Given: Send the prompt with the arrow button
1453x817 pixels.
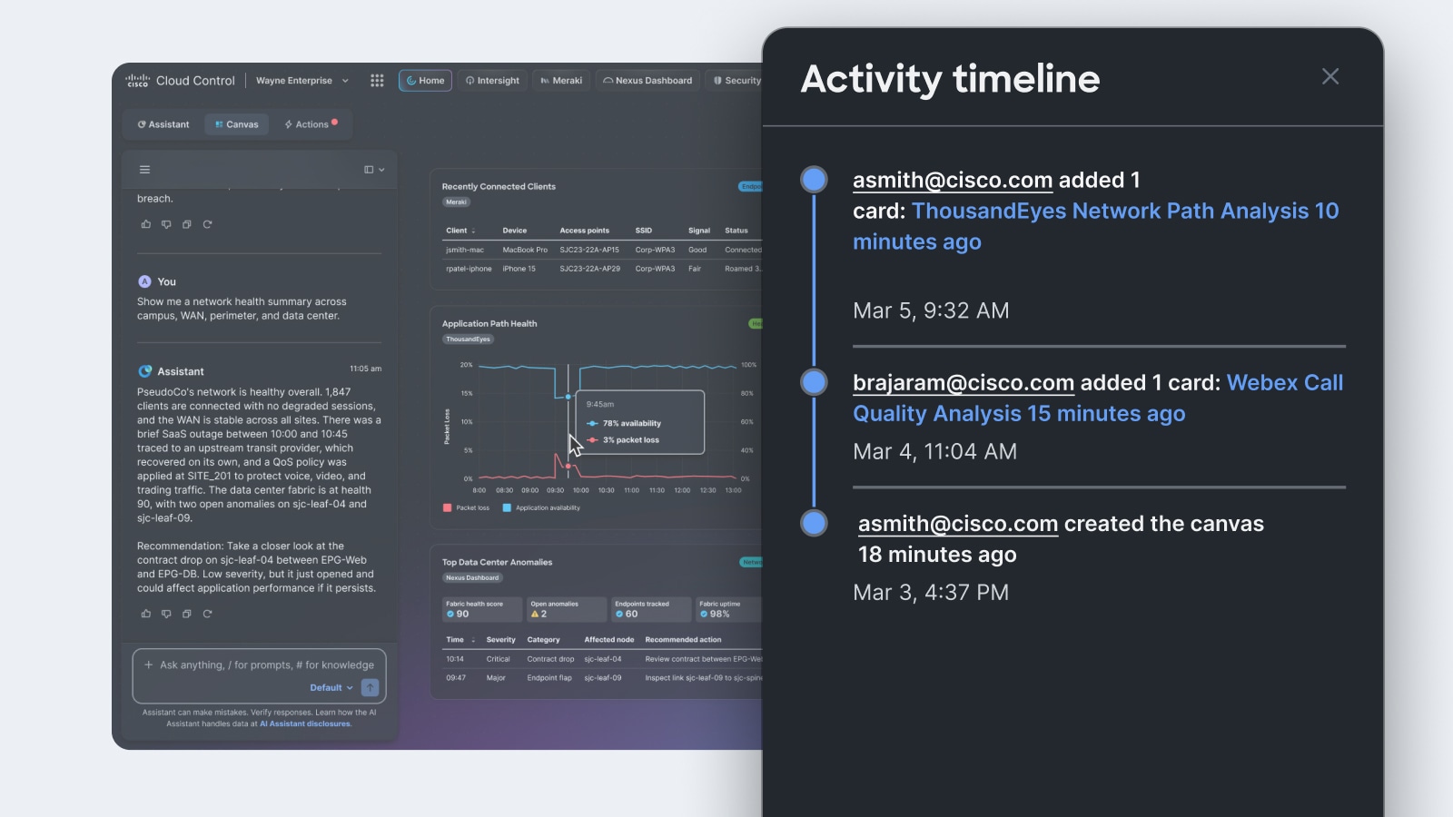Looking at the screenshot, I should pyautogui.click(x=370, y=688).
